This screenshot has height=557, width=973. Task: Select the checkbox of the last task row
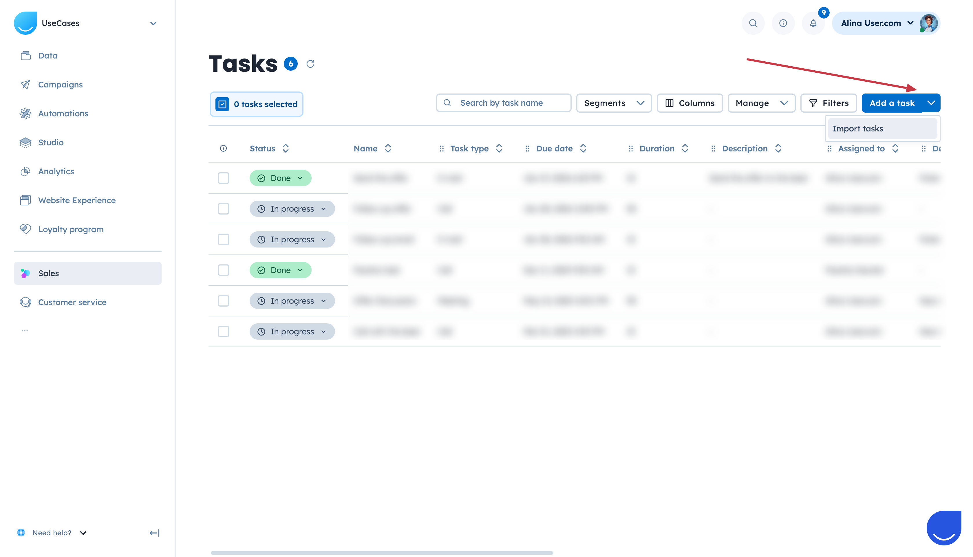224,331
